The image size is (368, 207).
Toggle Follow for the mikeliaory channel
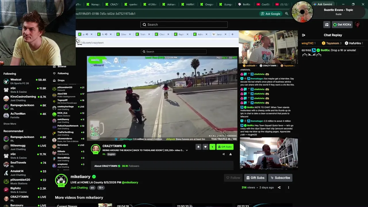tap(233, 178)
